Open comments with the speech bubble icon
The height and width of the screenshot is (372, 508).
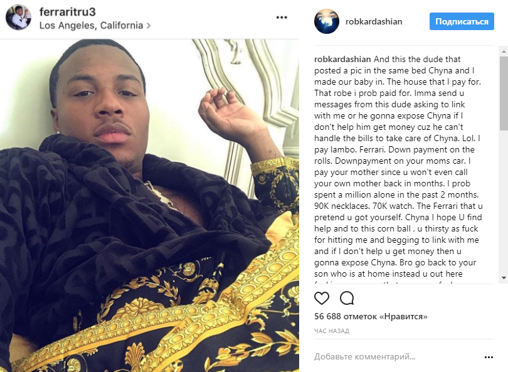pos(347,298)
